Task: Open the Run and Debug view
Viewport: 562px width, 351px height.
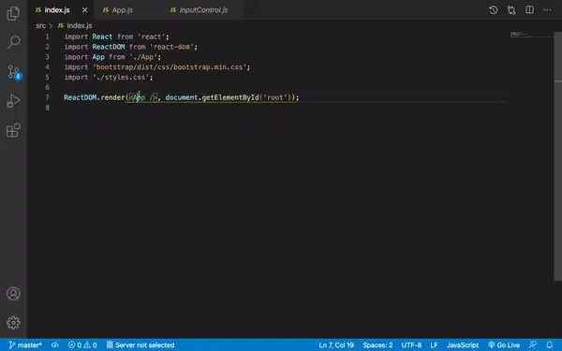Action: [x=13, y=101]
